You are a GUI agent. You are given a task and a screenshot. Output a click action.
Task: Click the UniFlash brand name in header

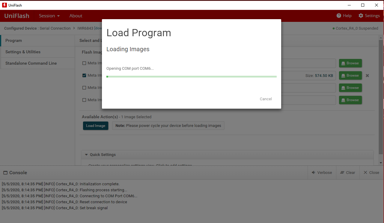[17, 16]
